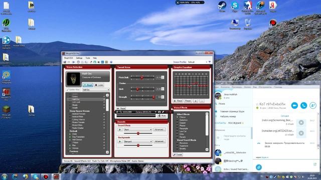Enable the Monotone vocal tract effect

(x=178, y=143)
